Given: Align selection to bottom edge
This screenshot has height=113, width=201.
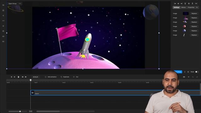Looking at the screenshot, I should coord(193,3).
